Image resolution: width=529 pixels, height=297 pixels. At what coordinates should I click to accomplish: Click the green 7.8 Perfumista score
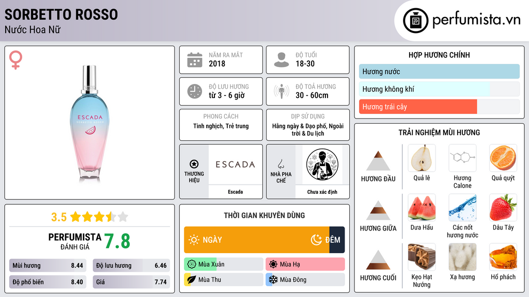[x=117, y=241]
